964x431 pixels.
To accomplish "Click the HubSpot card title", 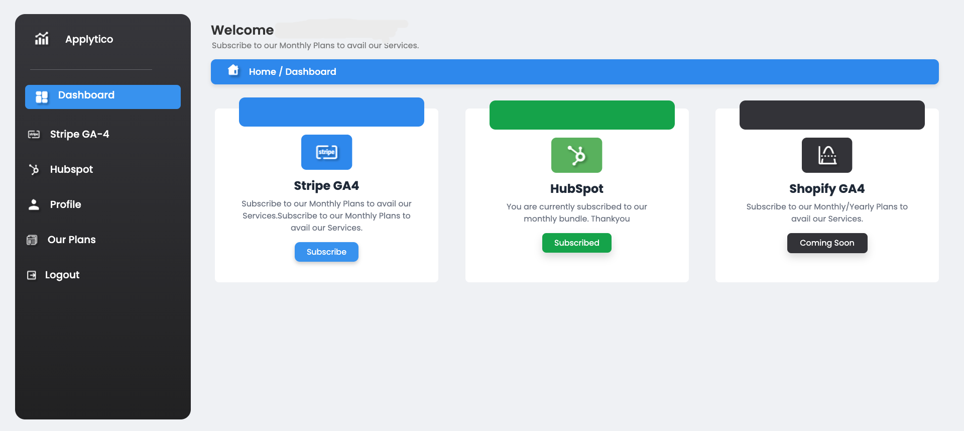I will click(576, 188).
